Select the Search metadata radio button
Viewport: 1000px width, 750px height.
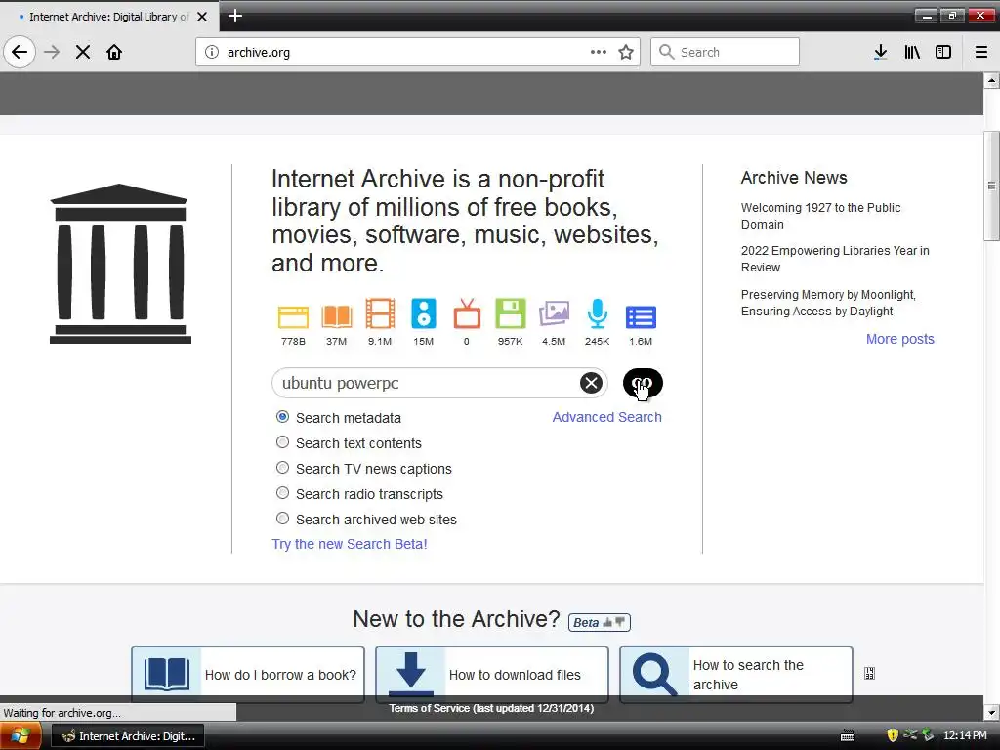[282, 417]
